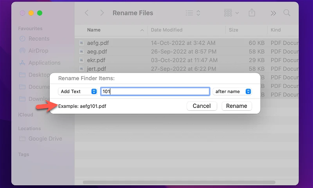The image size is (313, 188).
Task: Click the ekr.pdf file icon
Action: (81, 60)
